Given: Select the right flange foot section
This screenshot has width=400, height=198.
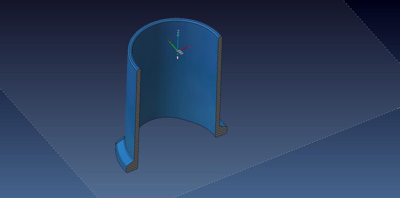Looking at the screenshot, I should pos(222,131).
